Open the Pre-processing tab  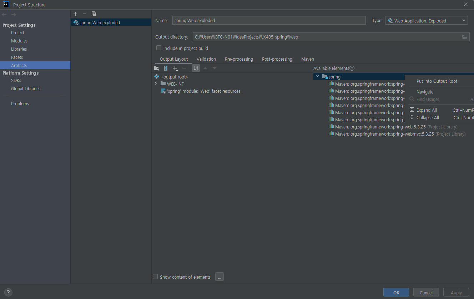point(239,59)
